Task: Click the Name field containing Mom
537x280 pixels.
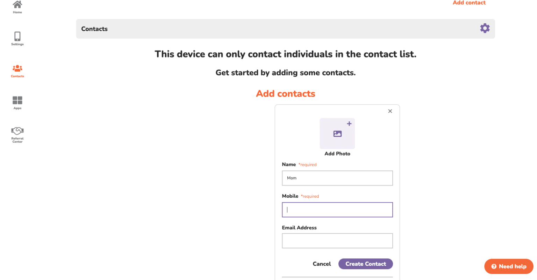Action: tap(337, 178)
